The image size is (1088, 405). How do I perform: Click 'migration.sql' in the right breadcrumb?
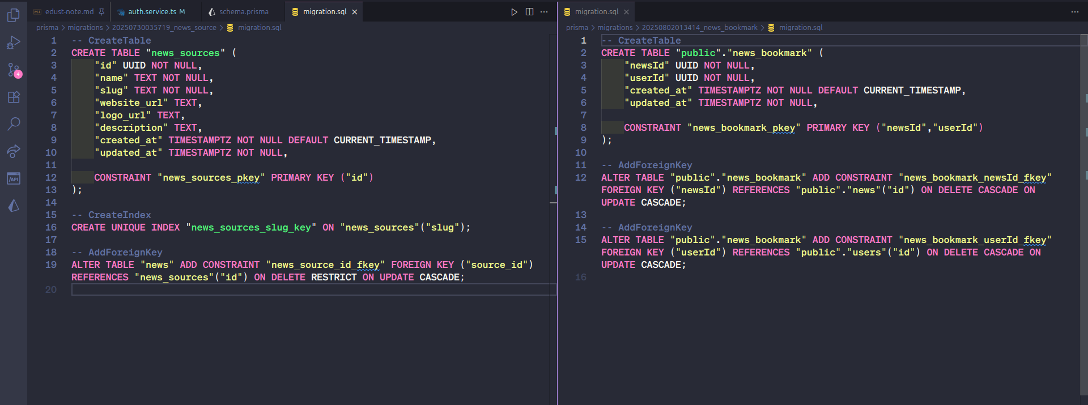(801, 28)
